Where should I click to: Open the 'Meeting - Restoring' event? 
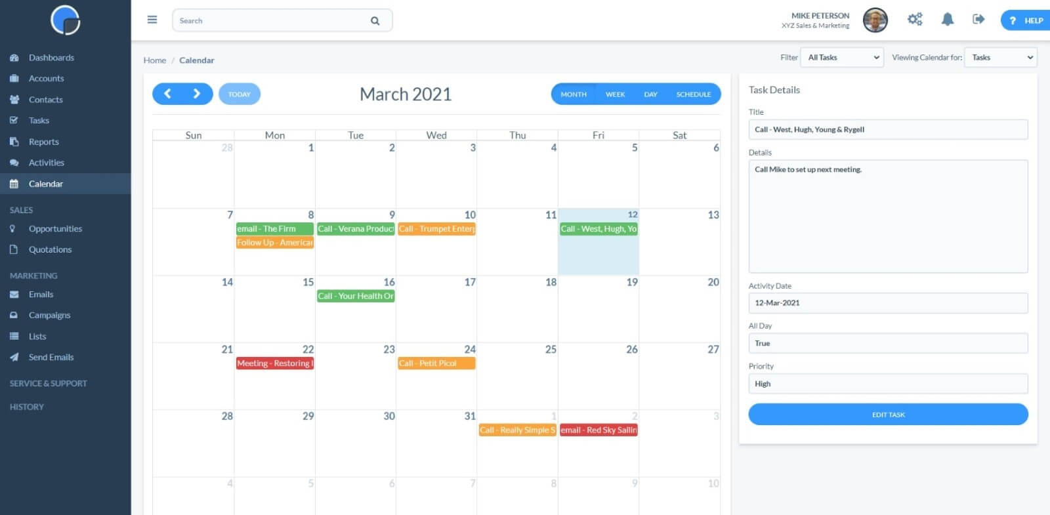(x=275, y=363)
